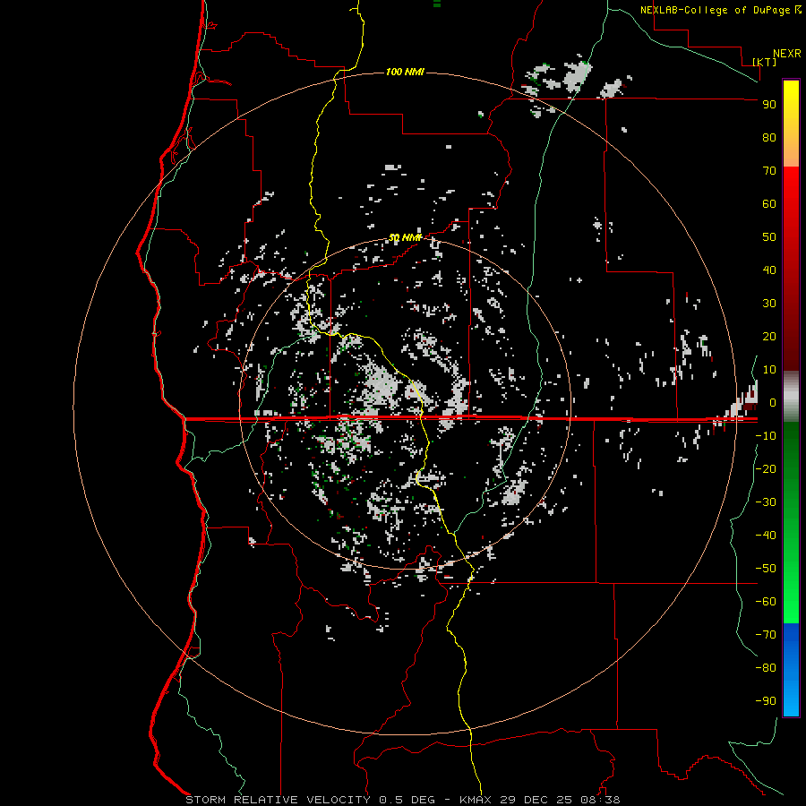806x806 pixels.
Task: Pick the blue segment at the color bar bottom
Action: tap(791, 670)
